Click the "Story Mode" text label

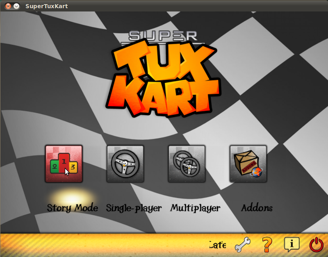pos(72,208)
